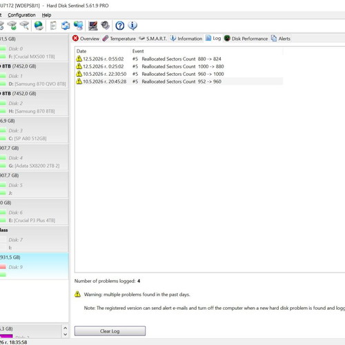Open the Disk Performance tab

click(246, 39)
